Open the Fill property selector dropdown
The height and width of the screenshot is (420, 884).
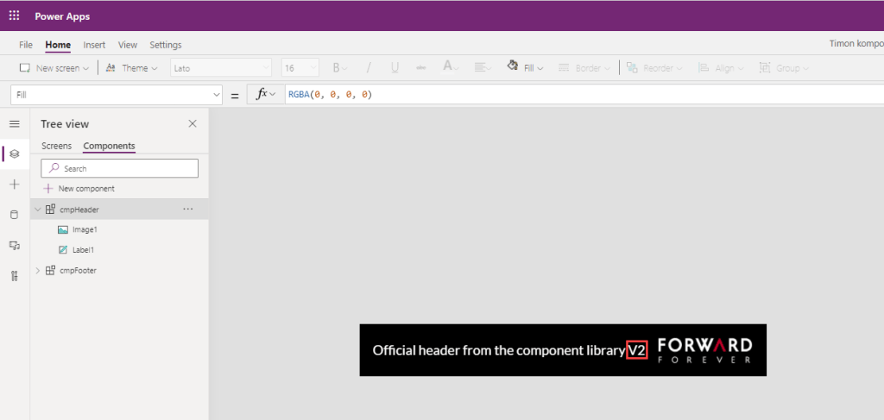coord(118,94)
